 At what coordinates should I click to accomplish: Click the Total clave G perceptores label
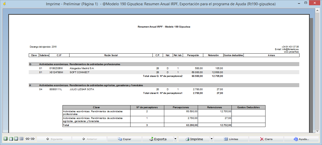(163, 76)
